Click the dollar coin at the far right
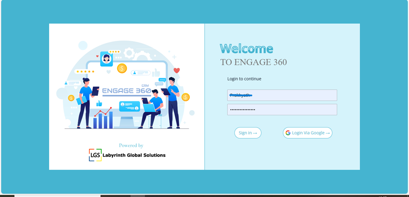 [186, 97]
